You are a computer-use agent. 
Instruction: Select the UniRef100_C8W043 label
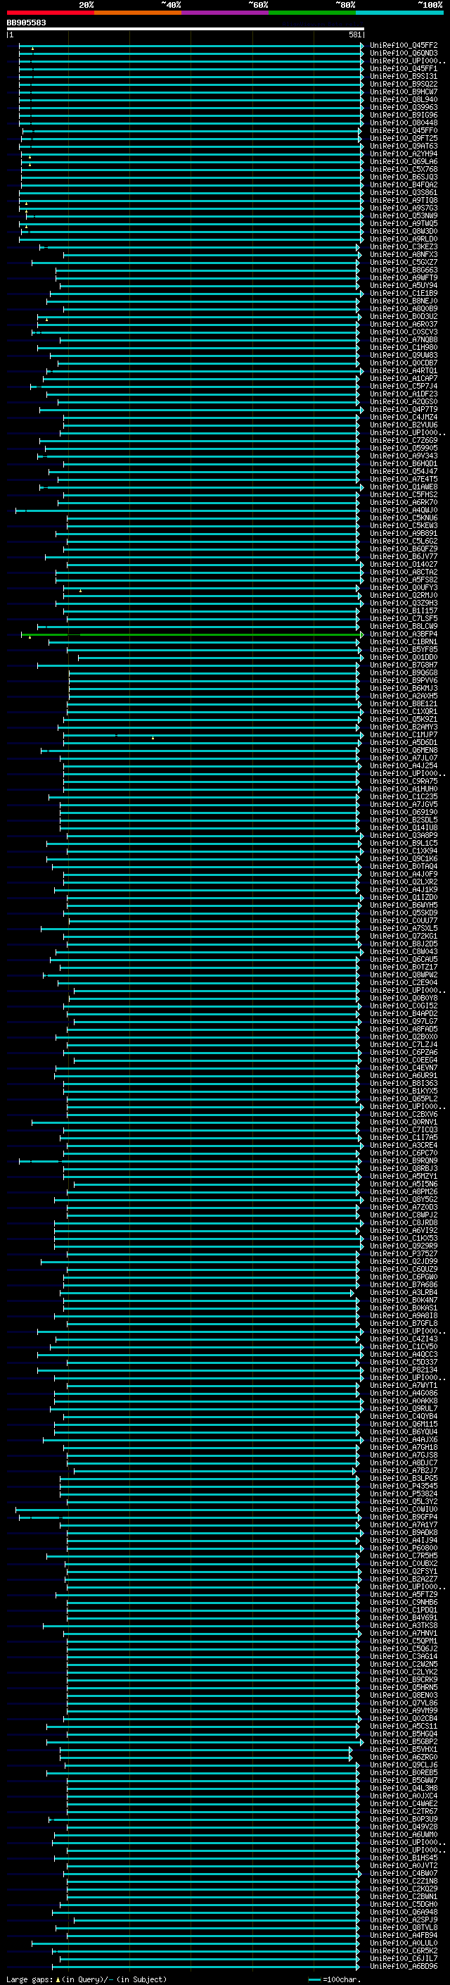click(x=404, y=951)
